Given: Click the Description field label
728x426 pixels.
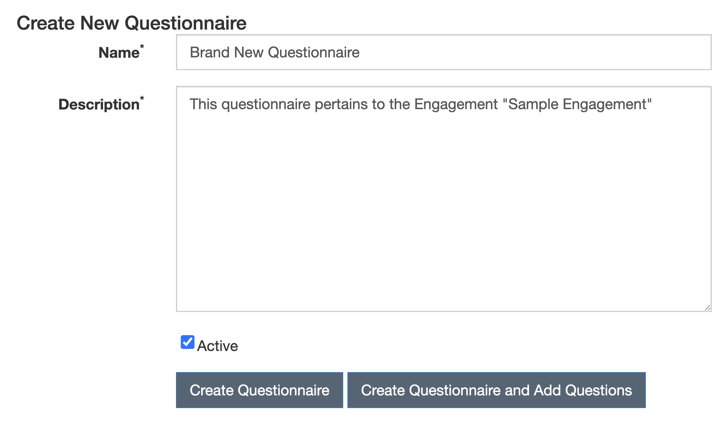Looking at the screenshot, I should point(99,105).
